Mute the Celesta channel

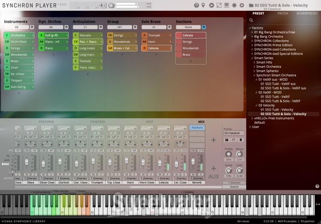160,174
